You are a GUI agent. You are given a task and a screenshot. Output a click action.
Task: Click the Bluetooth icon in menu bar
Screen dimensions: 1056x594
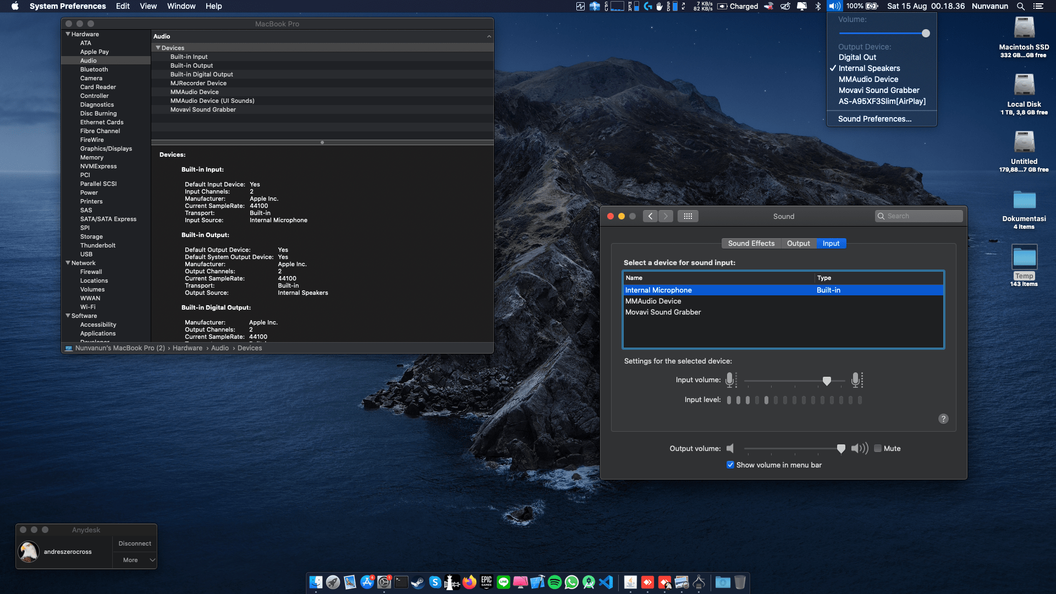(x=818, y=6)
